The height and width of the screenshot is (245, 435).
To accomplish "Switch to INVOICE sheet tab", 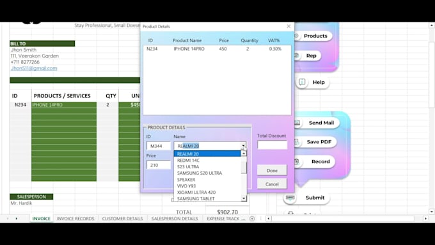I will pos(42,219).
